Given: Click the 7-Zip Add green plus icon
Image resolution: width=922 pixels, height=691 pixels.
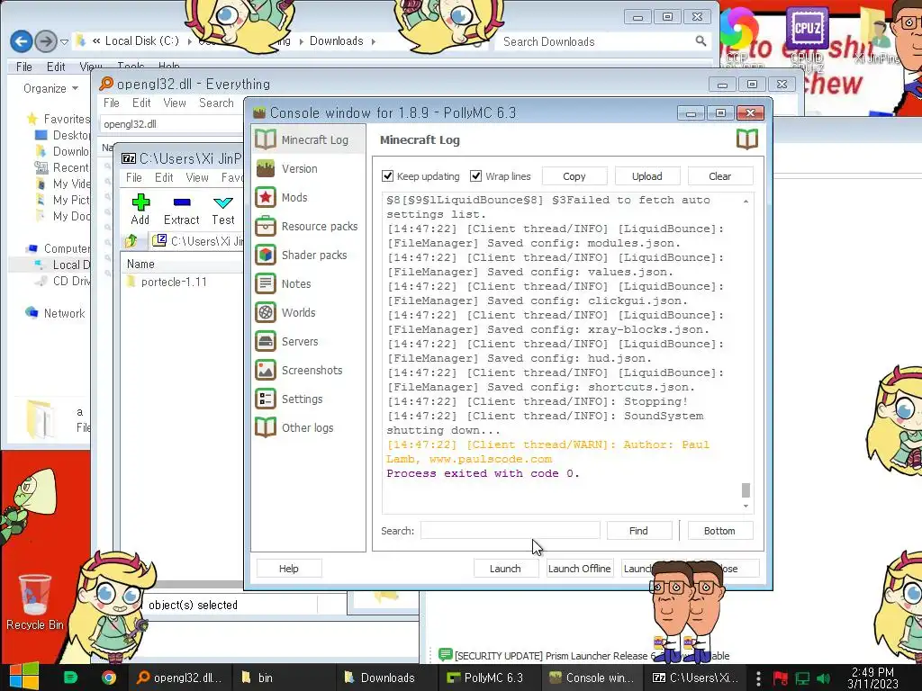Looking at the screenshot, I should pos(140,202).
